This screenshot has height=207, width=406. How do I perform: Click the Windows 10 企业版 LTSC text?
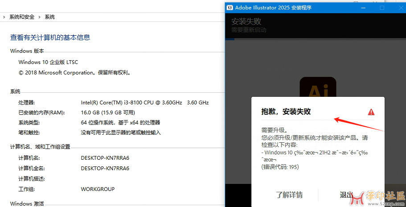48,62
